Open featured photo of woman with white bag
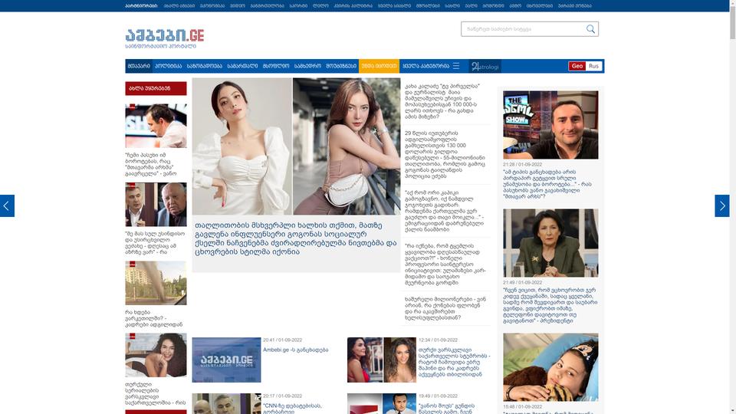 tap(347, 146)
